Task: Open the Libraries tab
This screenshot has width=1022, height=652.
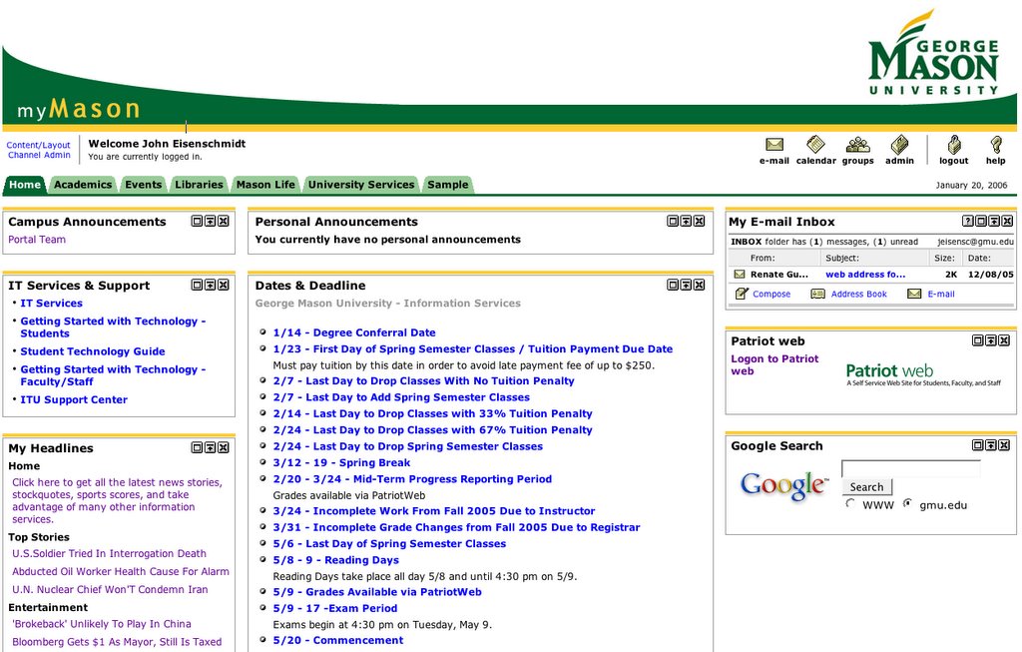Action: tap(199, 185)
